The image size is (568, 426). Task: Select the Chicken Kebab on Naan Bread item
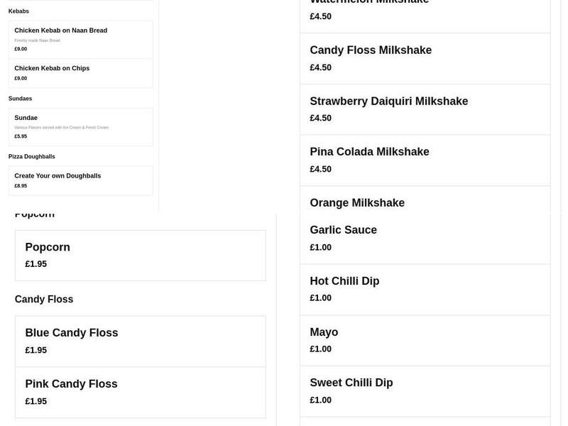(x=80, y=39)
